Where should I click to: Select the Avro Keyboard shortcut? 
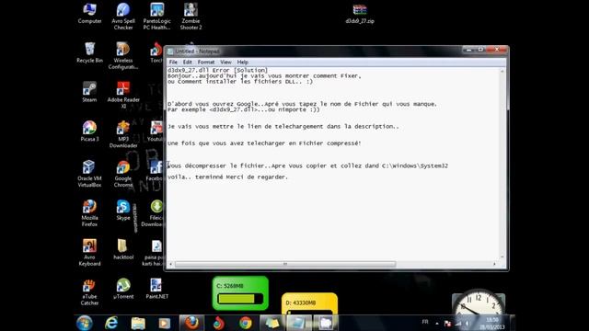(89, 253)
